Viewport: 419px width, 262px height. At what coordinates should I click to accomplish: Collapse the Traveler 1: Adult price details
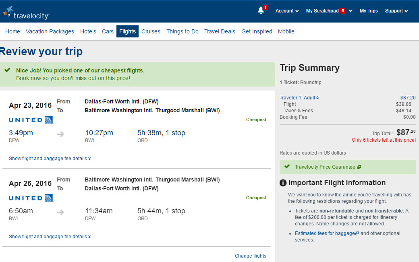(299, 98)
